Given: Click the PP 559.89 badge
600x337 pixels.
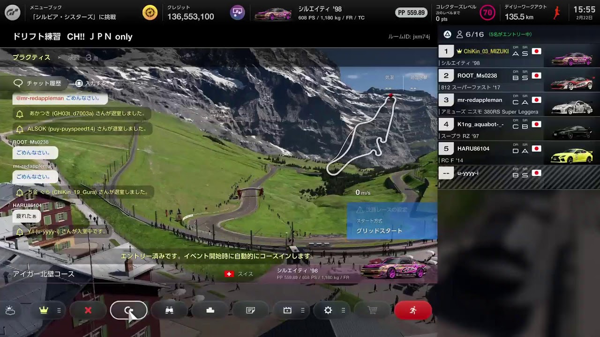Looking at the screenshot, I should click(x=411, y=13).
